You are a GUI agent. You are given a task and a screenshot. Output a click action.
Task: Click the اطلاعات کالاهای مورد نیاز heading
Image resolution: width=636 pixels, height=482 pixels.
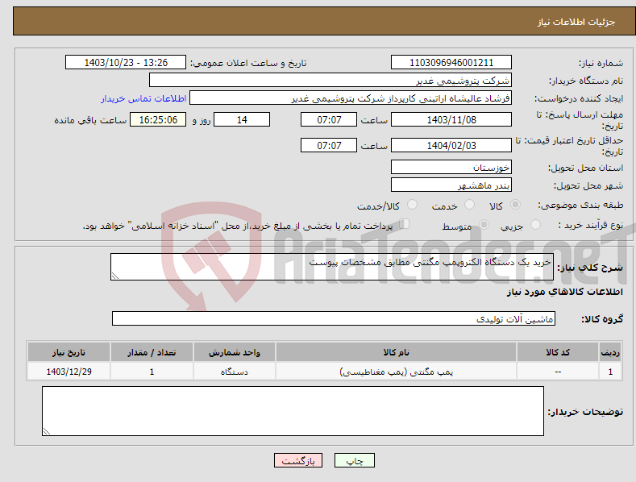point(564,292)
